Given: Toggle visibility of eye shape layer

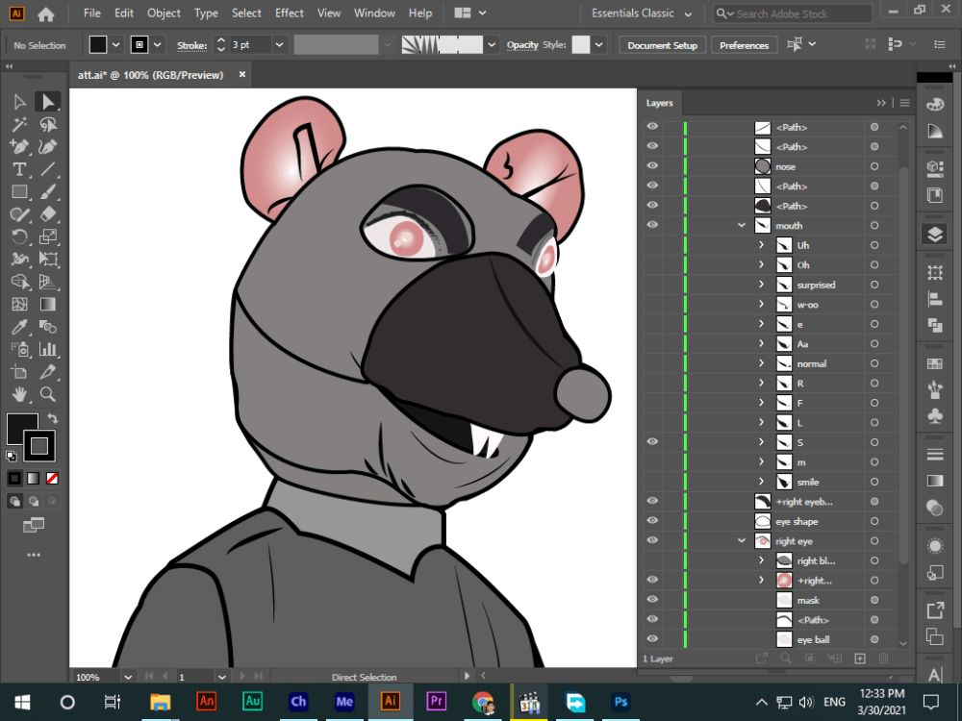Looking at the screenshot, I should click(x=652, y=520).
